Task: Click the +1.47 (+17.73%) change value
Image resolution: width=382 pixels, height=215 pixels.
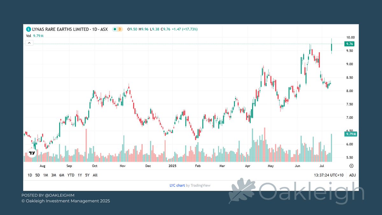Action: (185, 29)
